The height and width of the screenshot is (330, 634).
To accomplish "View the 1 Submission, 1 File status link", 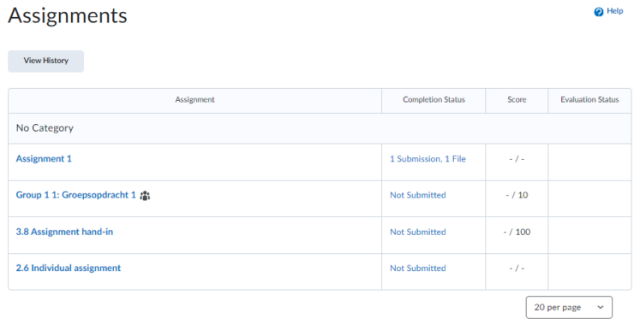I will coord(428,159).
